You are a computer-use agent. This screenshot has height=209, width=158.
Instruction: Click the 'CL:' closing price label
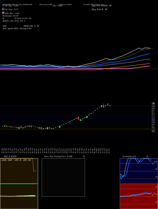57,6
